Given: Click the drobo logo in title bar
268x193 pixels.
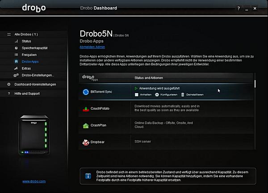Looking at the screenshot, I should 34,8.
